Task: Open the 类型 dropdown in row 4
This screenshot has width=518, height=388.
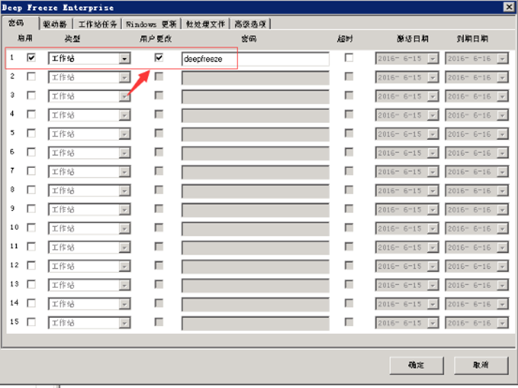Action: click(124, 115)
